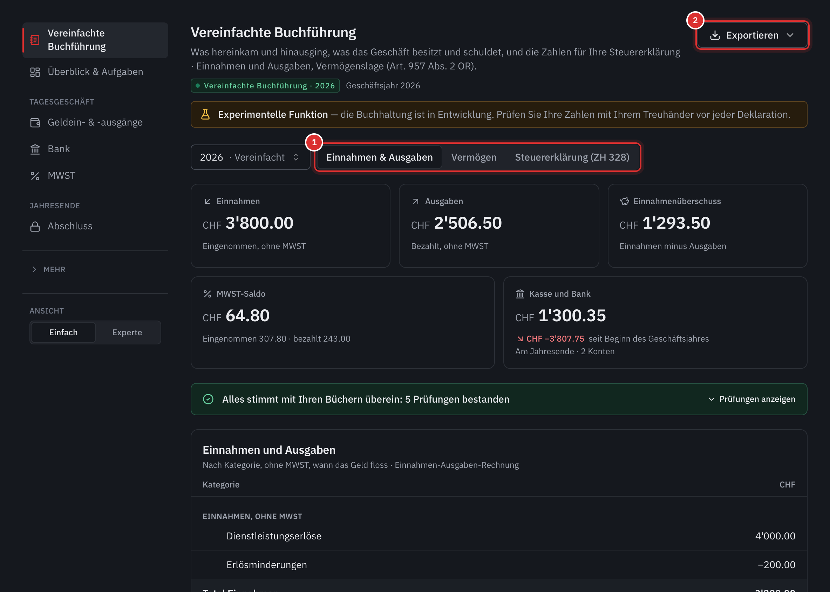Click the Erlösminderungen category row
This screenshot has height=592, width=830.
point(499,565)
